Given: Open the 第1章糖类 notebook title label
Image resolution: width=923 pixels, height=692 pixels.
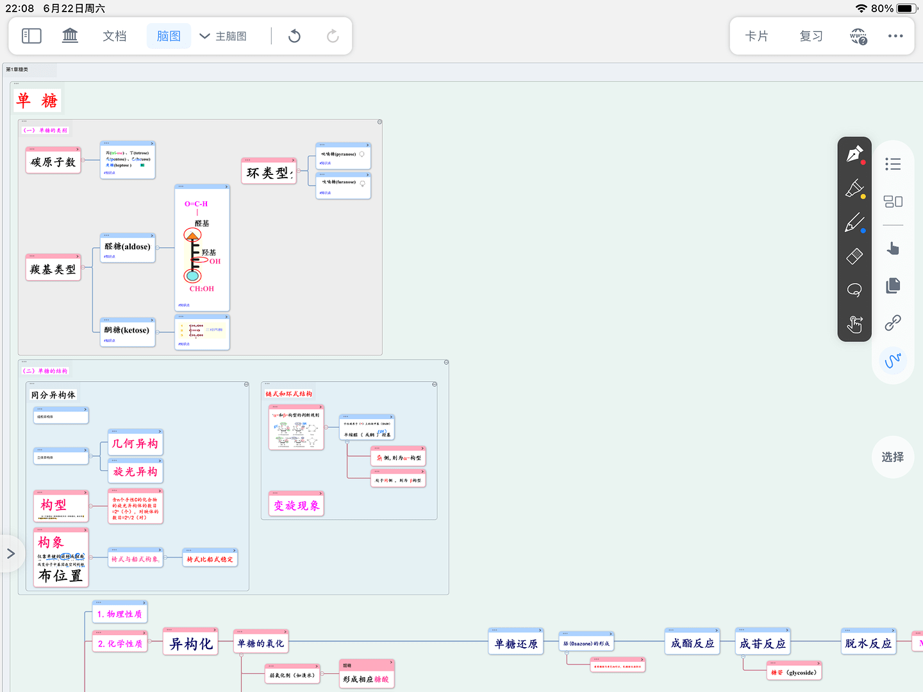Looking at the screenshot, I should (17, 69).
